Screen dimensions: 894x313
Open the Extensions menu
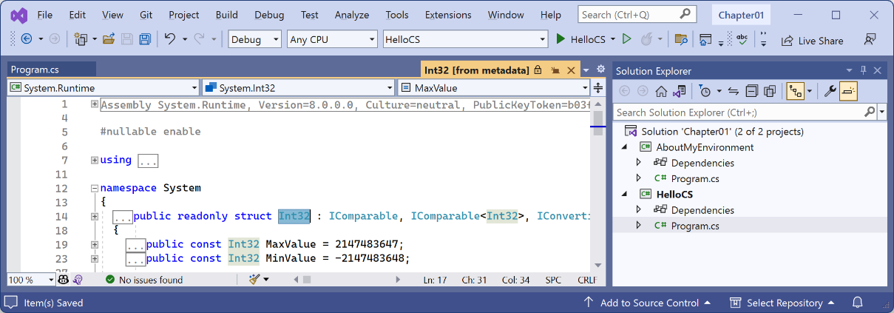448,15
